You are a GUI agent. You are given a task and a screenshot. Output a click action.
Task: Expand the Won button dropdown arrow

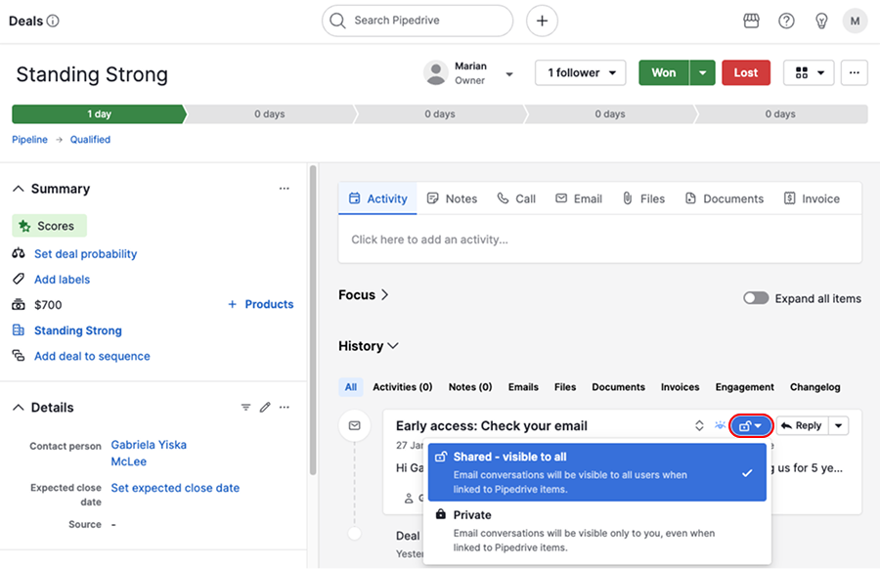pos(703,72)
